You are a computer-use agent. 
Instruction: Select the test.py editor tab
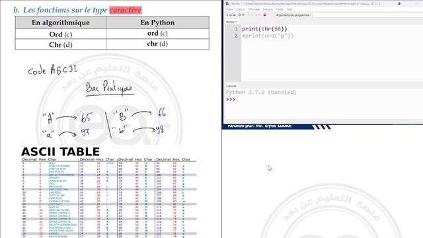pos(231,22)
